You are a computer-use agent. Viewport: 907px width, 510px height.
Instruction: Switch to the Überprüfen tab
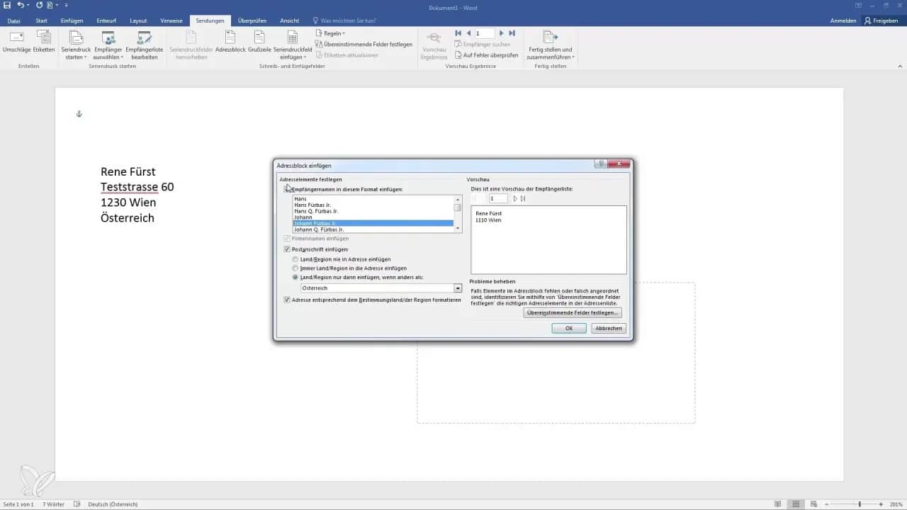tap(252, 21)
